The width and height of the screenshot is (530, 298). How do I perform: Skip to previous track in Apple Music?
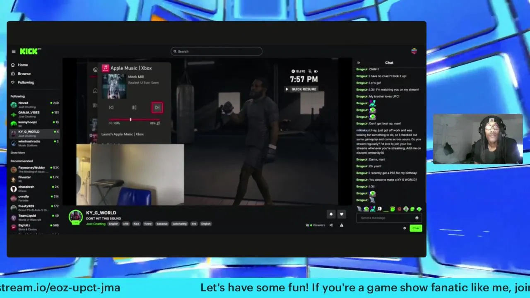(x=111, y=108)
